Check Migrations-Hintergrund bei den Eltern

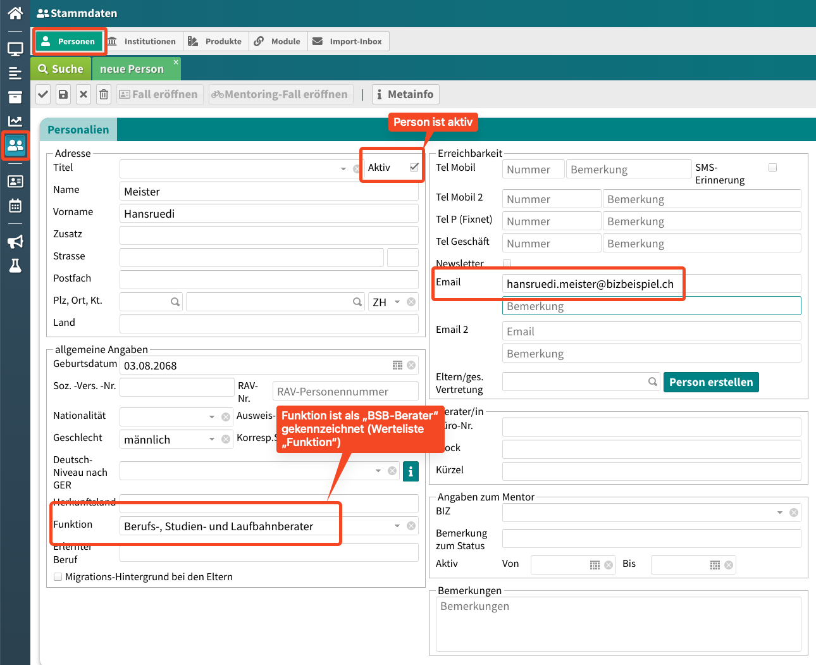(58, 576)
